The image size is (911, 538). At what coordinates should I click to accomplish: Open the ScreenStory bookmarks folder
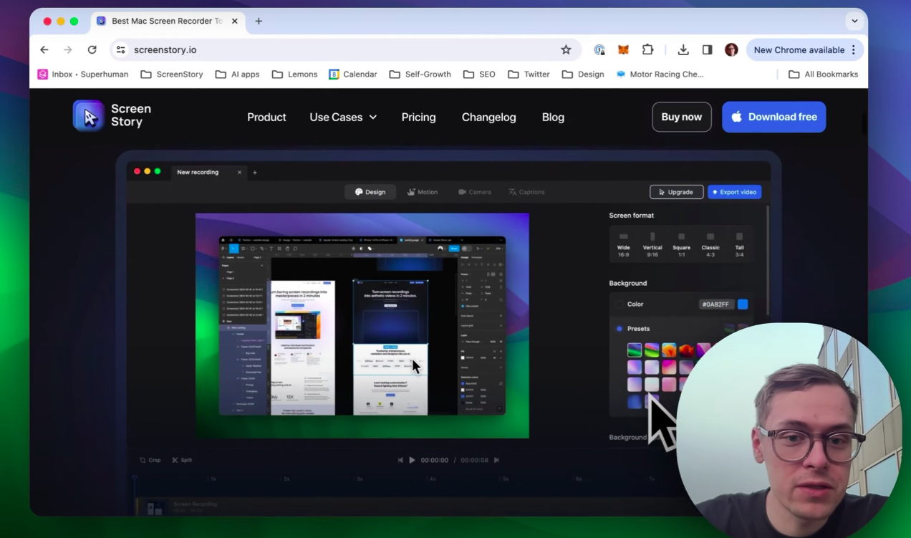(172, 75)
